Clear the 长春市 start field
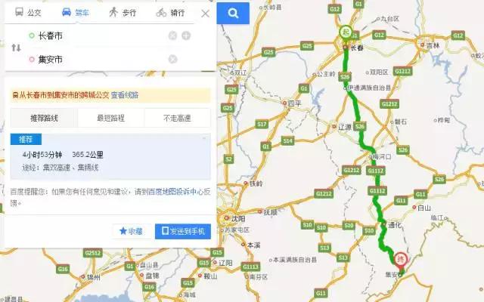Screen dimensions: 484x302 tap(172, 35)
